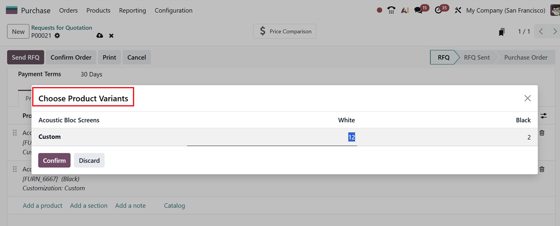Click the phone dialer icon in navbar
The width and height of the screenshot is (560, 226).
coord(392,10)
